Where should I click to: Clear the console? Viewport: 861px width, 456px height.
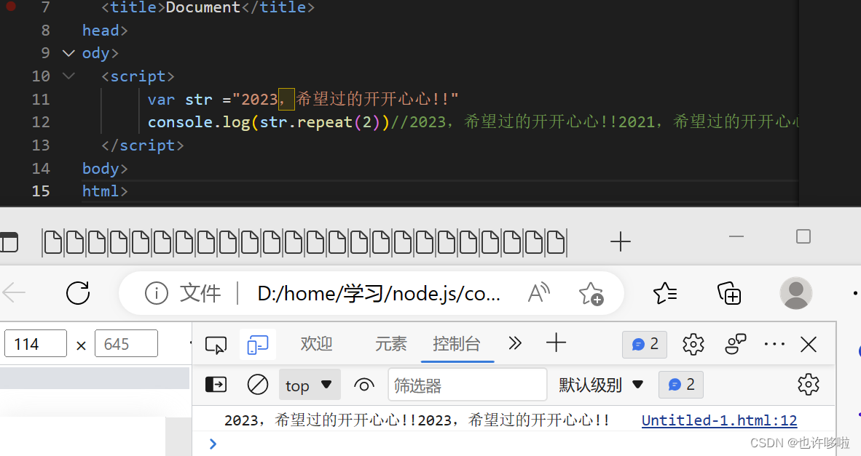(258, 385)
